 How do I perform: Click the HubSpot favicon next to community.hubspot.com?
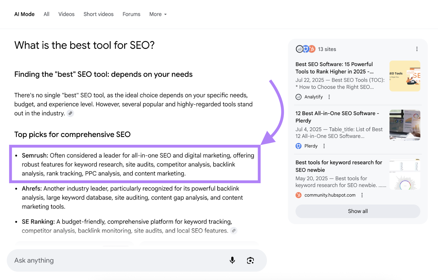point(298,195)
